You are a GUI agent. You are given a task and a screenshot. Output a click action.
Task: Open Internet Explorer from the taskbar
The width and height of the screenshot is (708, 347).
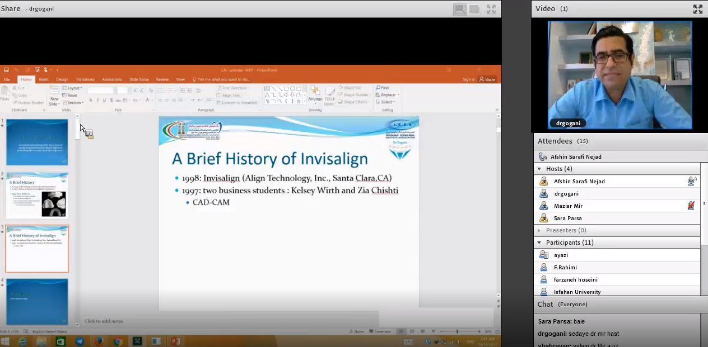23,341
